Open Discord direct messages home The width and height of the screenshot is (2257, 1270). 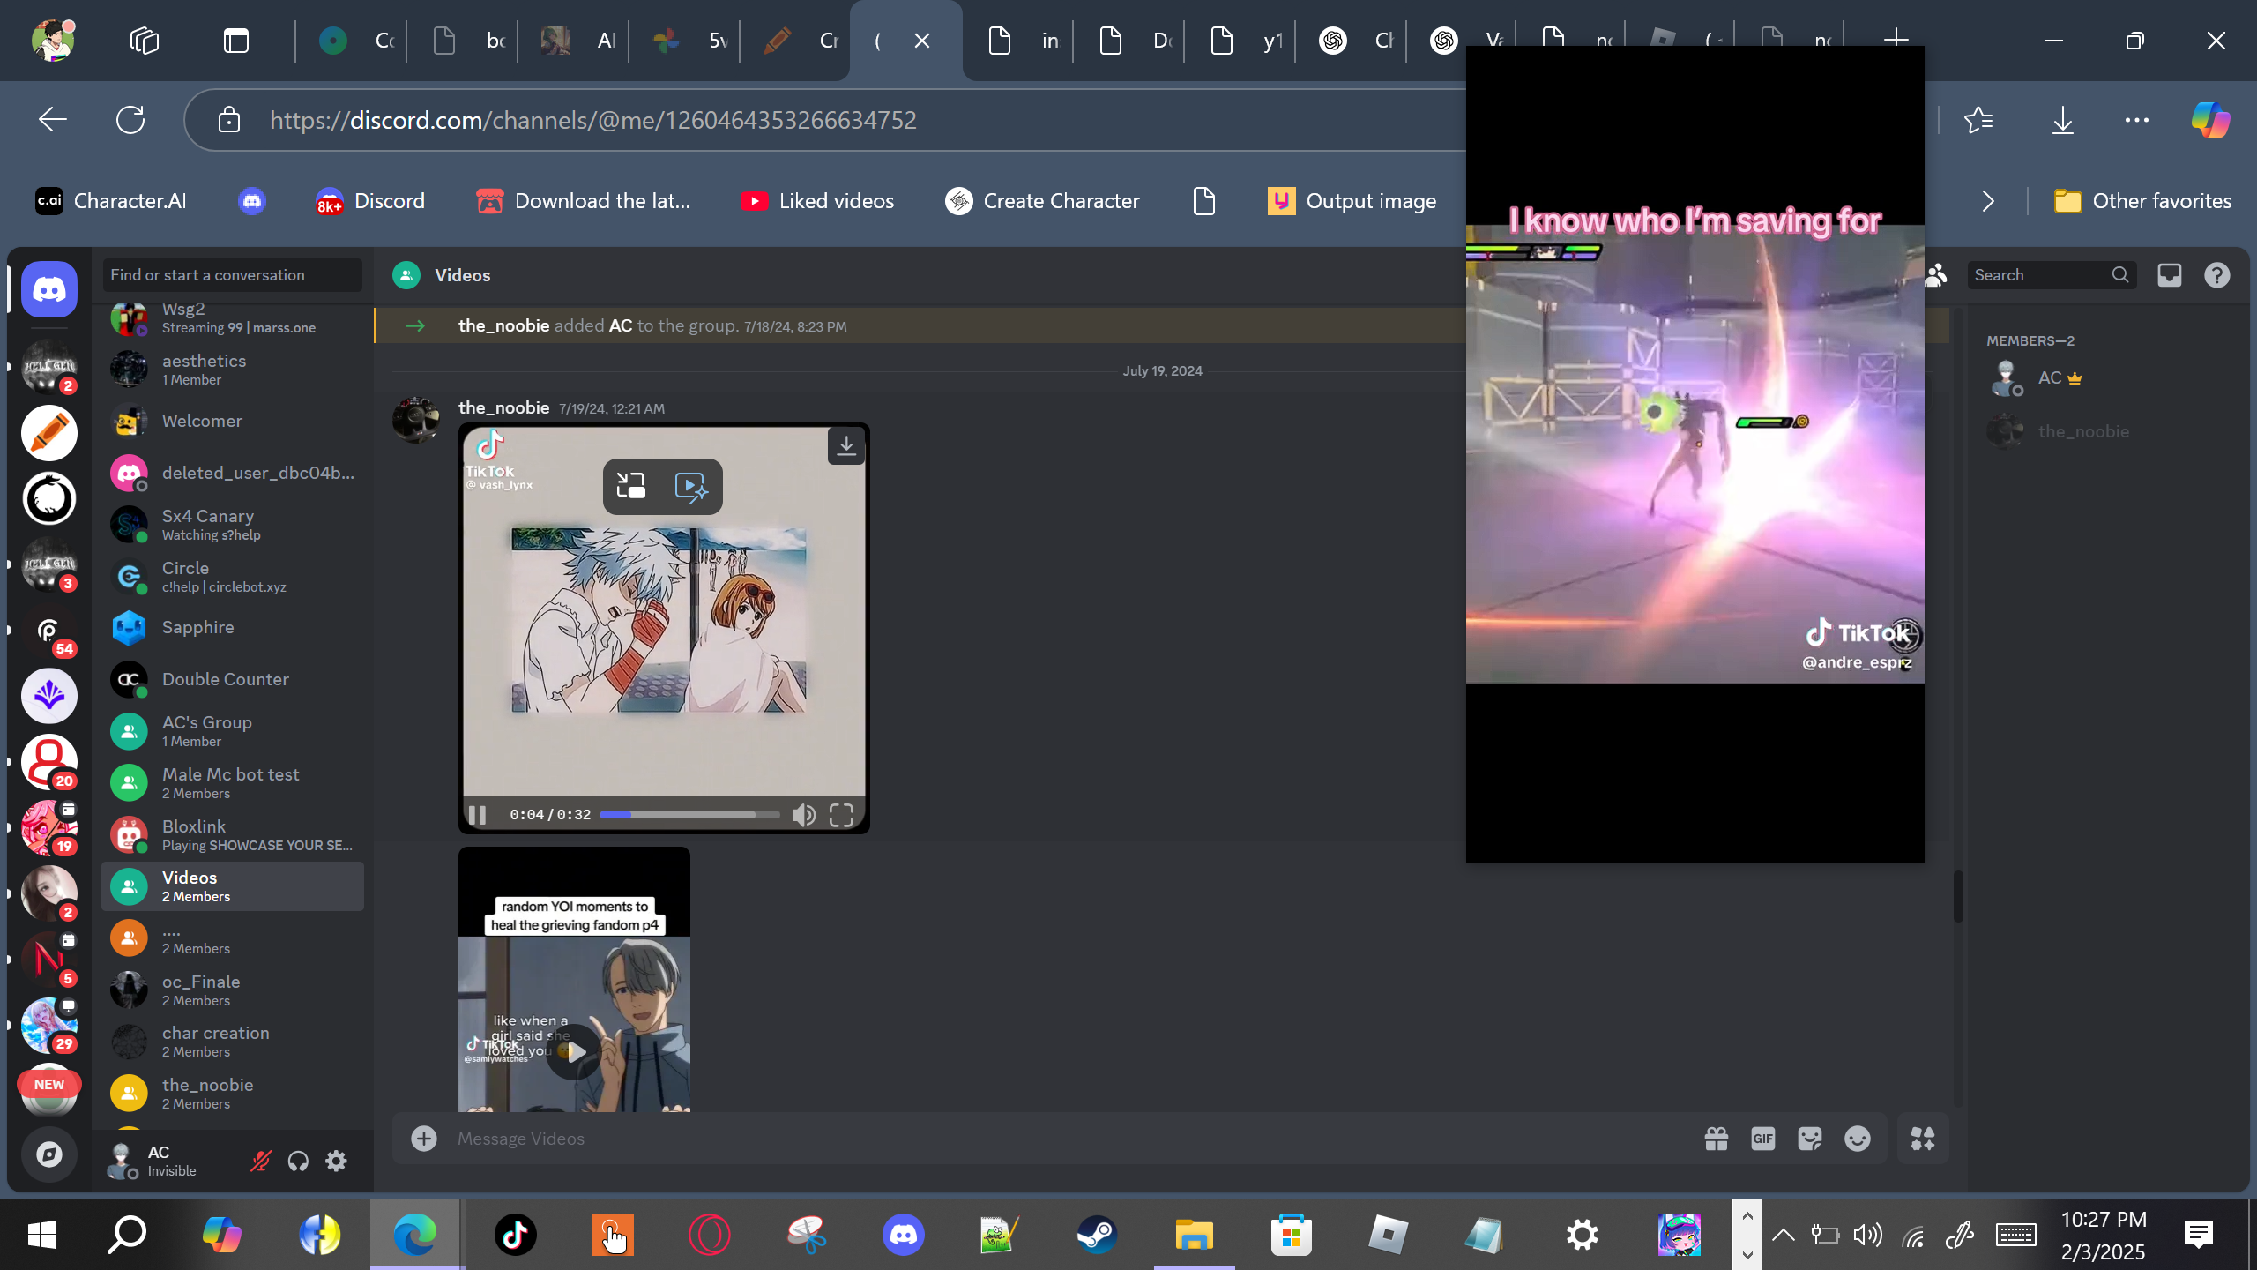coord(49,289)
